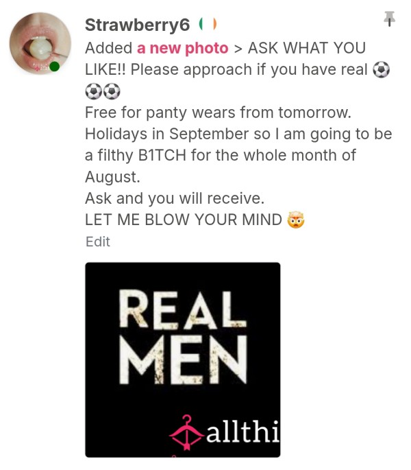Open the 'a new photo' link
The width and height of the screenshot is (411, 470).
tap(183, 48)
